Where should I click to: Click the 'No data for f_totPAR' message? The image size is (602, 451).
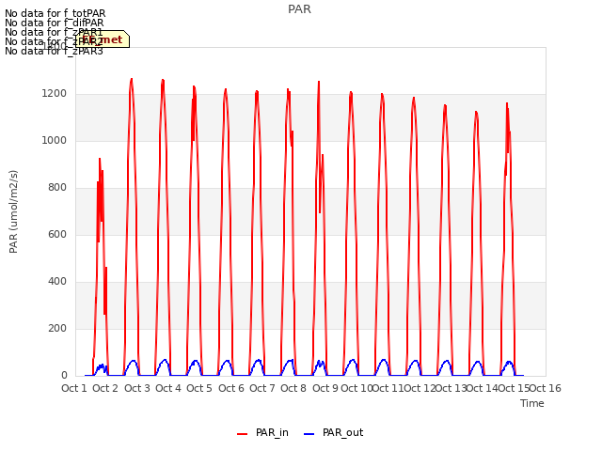pyautogui.click(x=55, y=13)
